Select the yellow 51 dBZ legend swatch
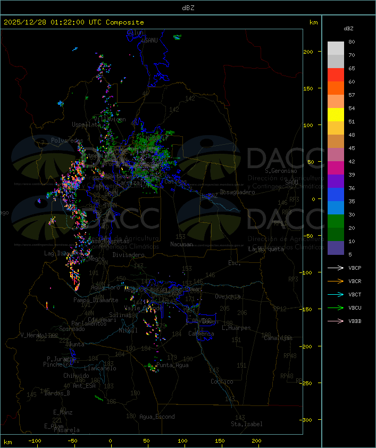The image size is (376, 448). pyautogui.click(x=336, y=115)
